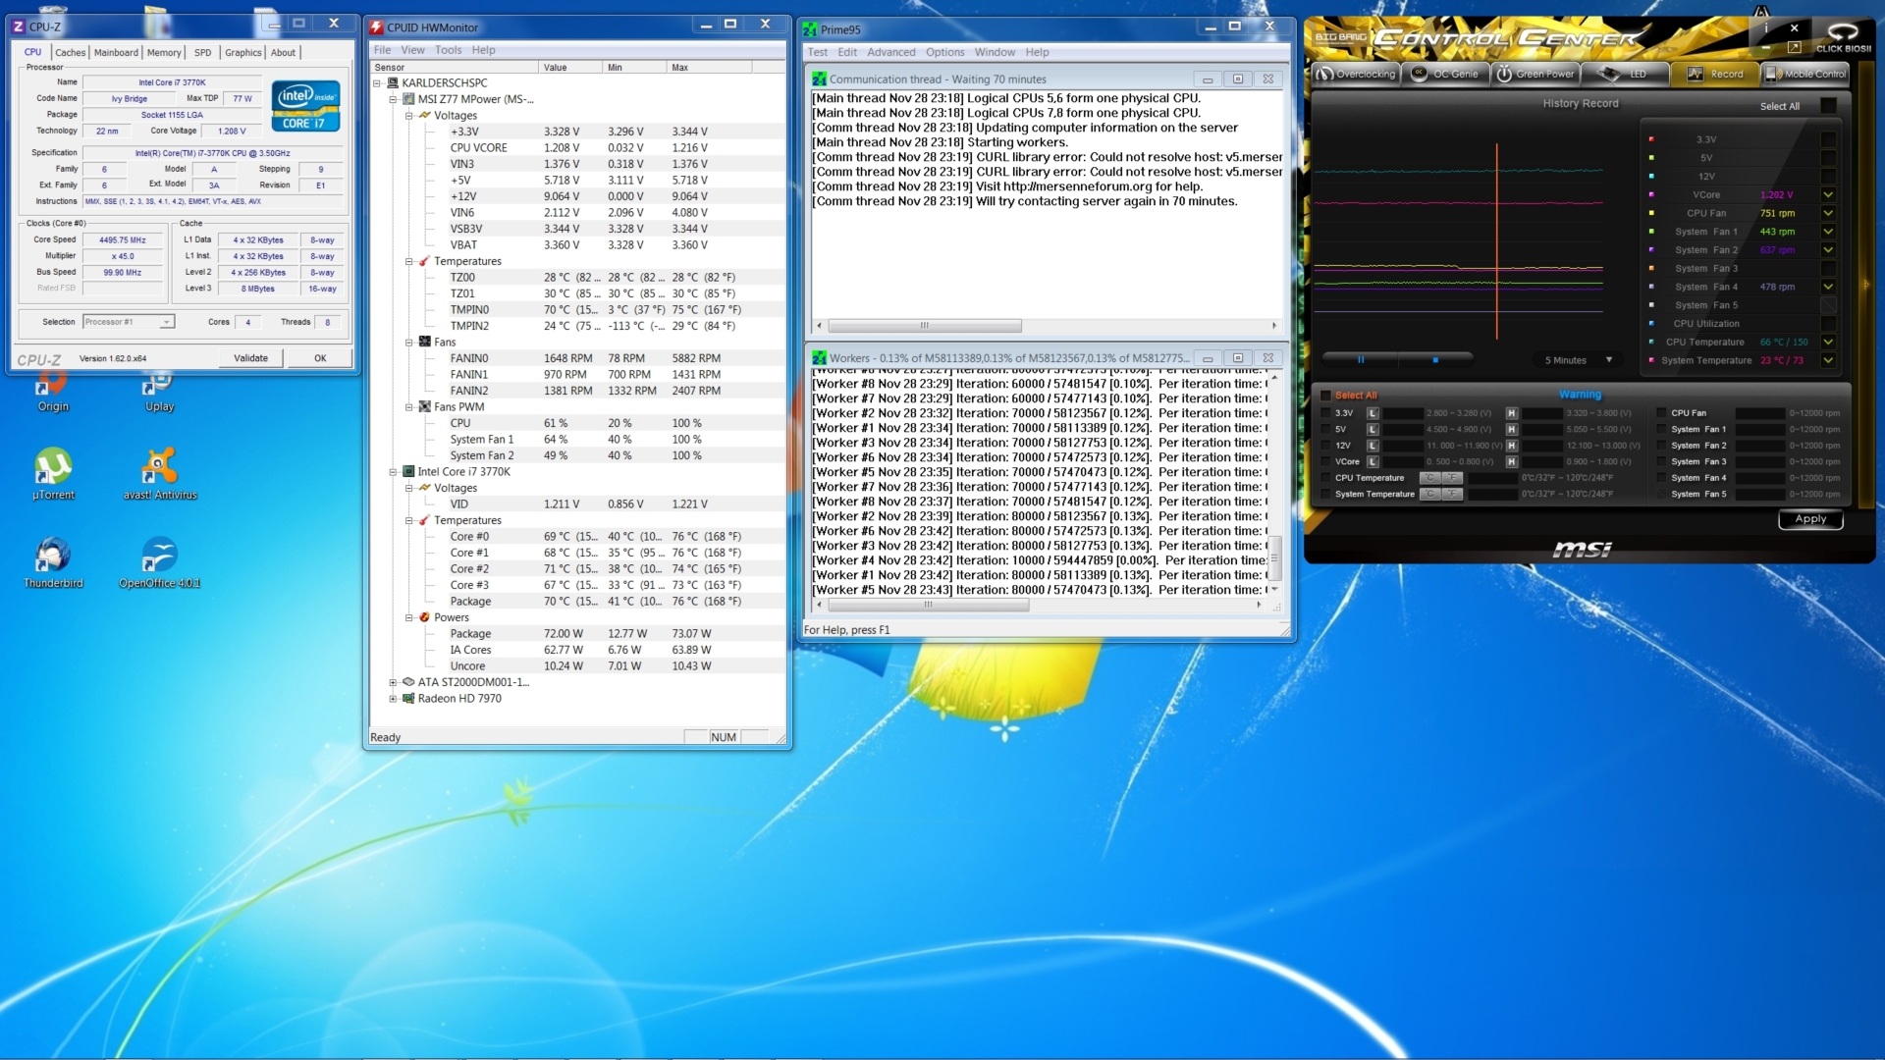Collapse the Intel Core i7 3770K node
The height and width of the screenshot is (1060, 1885).
393,472
